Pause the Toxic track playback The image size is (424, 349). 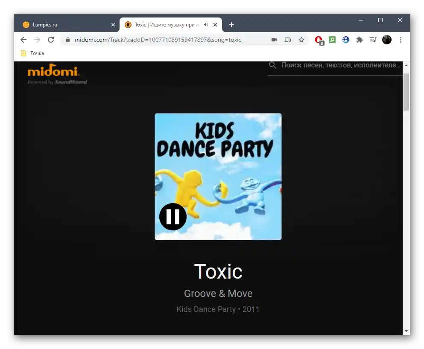pyautogui.click(x=173, y=217)
